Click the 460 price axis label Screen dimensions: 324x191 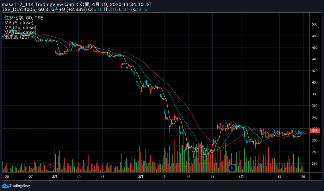click(x=315, y=47)
